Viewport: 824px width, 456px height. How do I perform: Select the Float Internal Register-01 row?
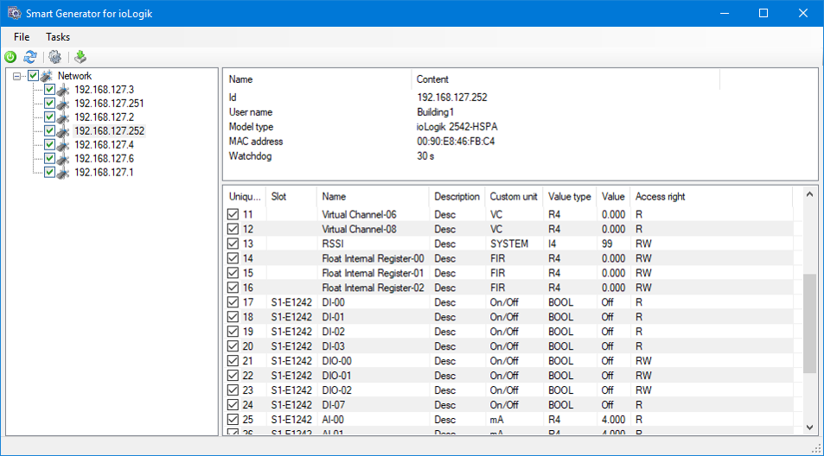(373, 273)
